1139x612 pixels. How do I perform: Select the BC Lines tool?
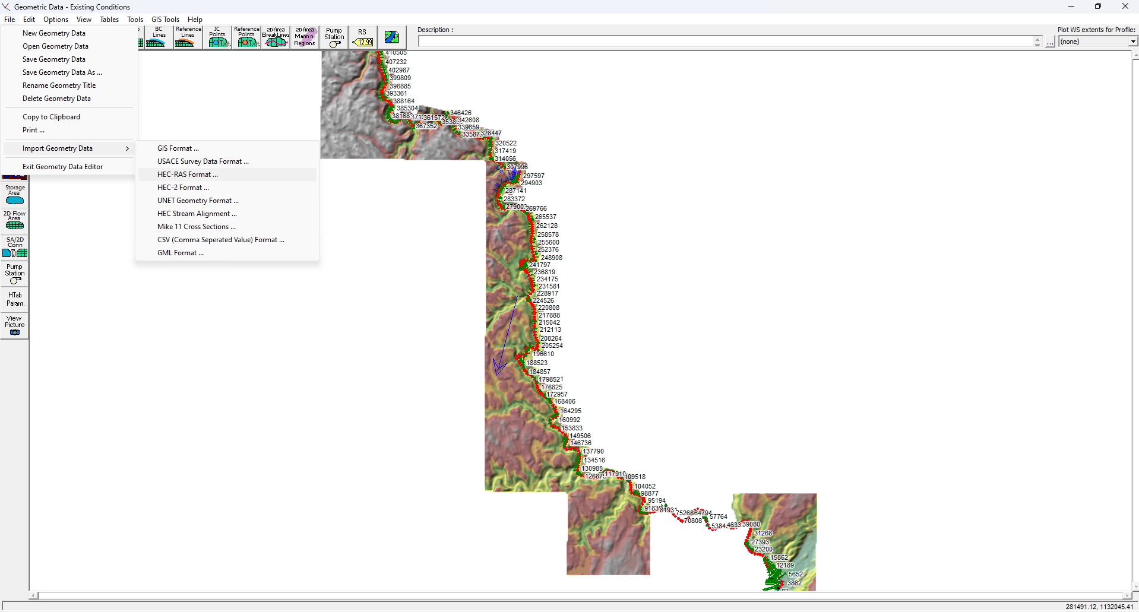coord(159,37)
